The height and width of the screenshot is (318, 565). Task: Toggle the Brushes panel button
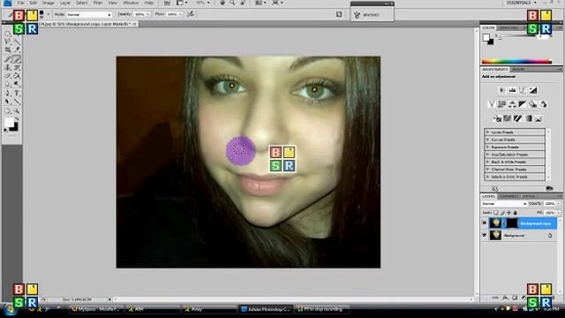(339, 14)
